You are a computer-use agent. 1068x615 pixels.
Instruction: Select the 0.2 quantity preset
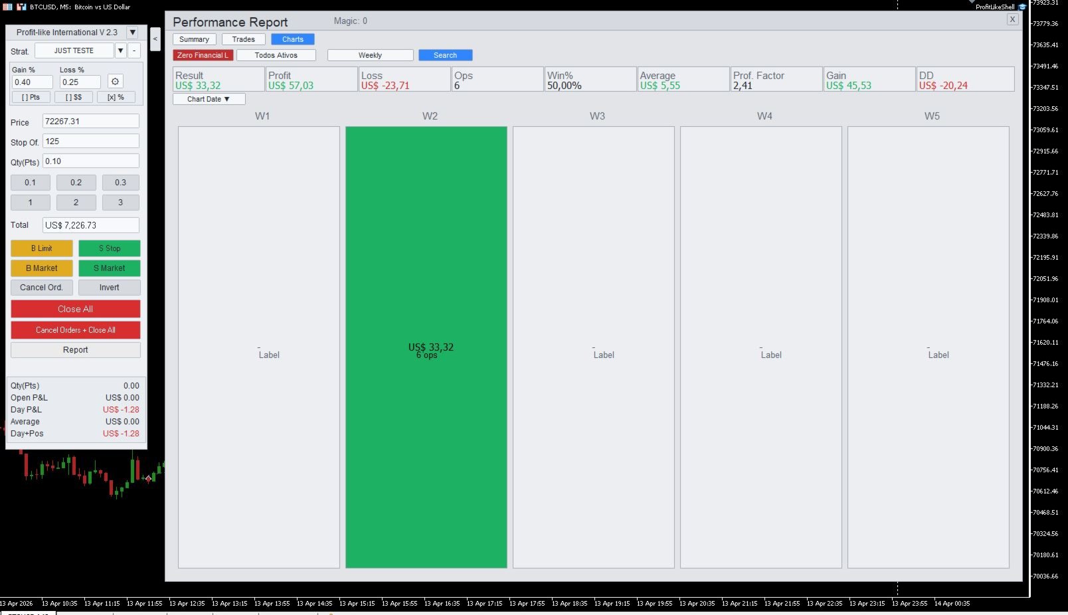coord(76,183)
